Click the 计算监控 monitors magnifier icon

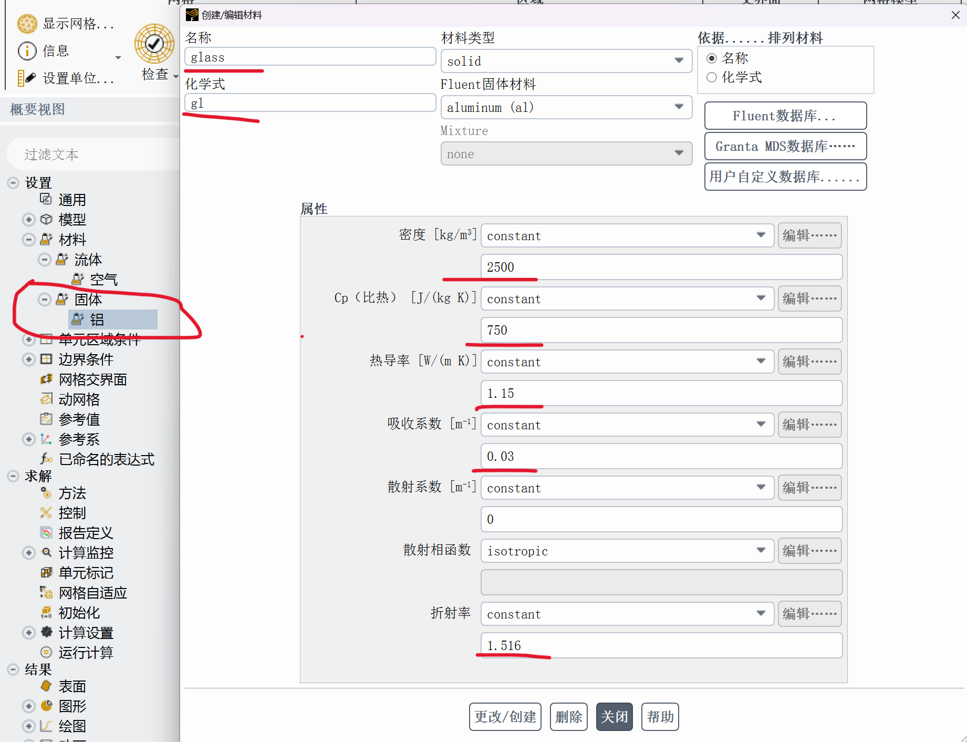46,552
